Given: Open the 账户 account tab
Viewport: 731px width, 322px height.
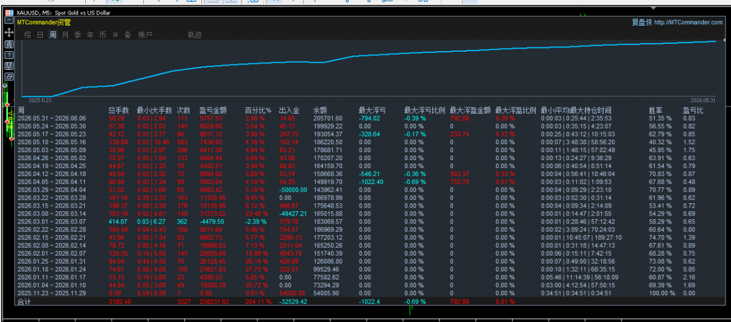Looking at the screenshot, I should coord(146,35).
